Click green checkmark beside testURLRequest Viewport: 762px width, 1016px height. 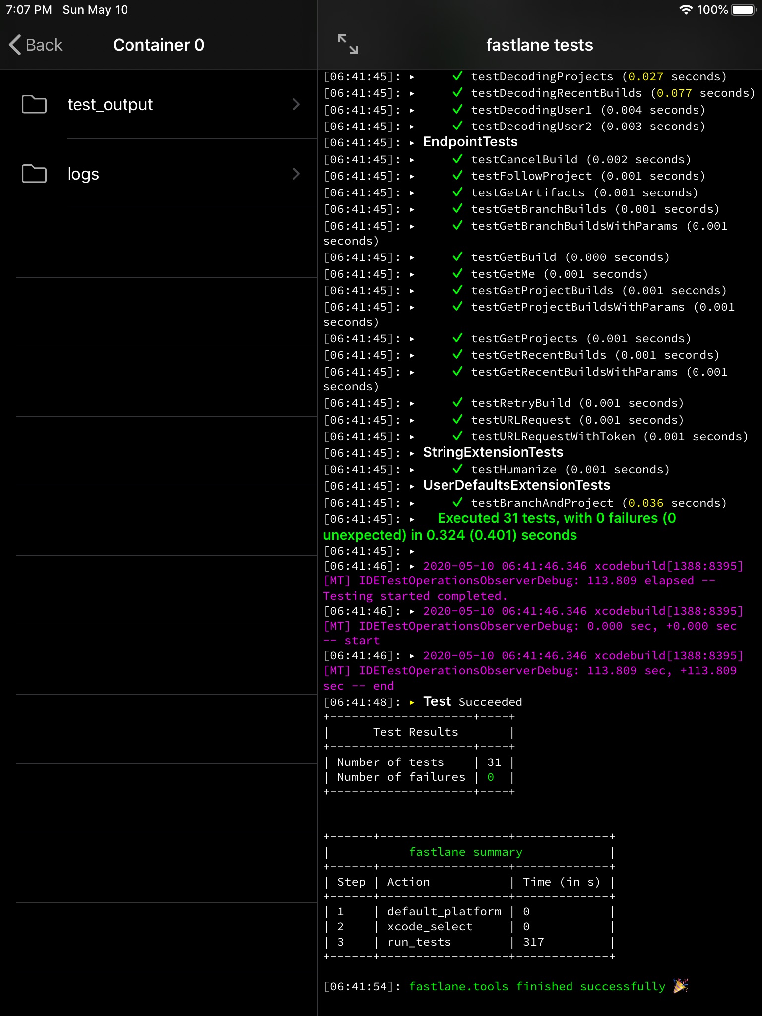click(x=457, y=420)
